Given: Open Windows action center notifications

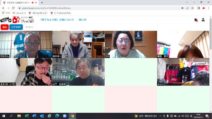Looking at the screenshot, I should [207, 116].
